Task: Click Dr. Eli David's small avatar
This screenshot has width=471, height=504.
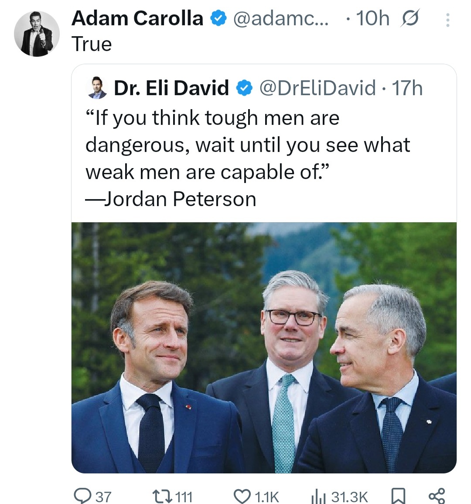Action: coord(97,88)
